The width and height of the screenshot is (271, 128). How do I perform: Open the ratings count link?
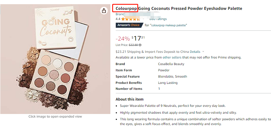(x=158, y=19)
